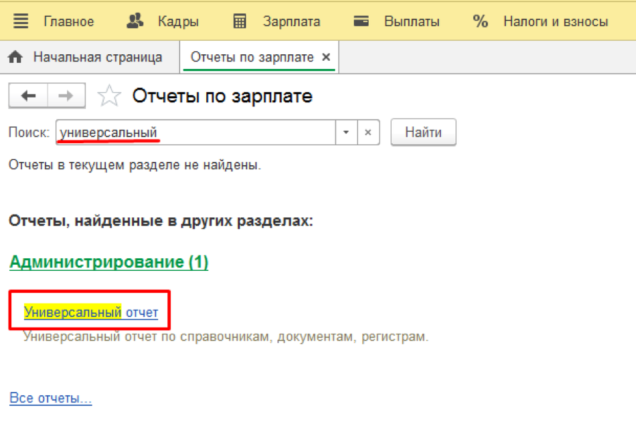This screenshot has height=426, width=636.
Task: Open the Главное section
Action: click(68, 21)
